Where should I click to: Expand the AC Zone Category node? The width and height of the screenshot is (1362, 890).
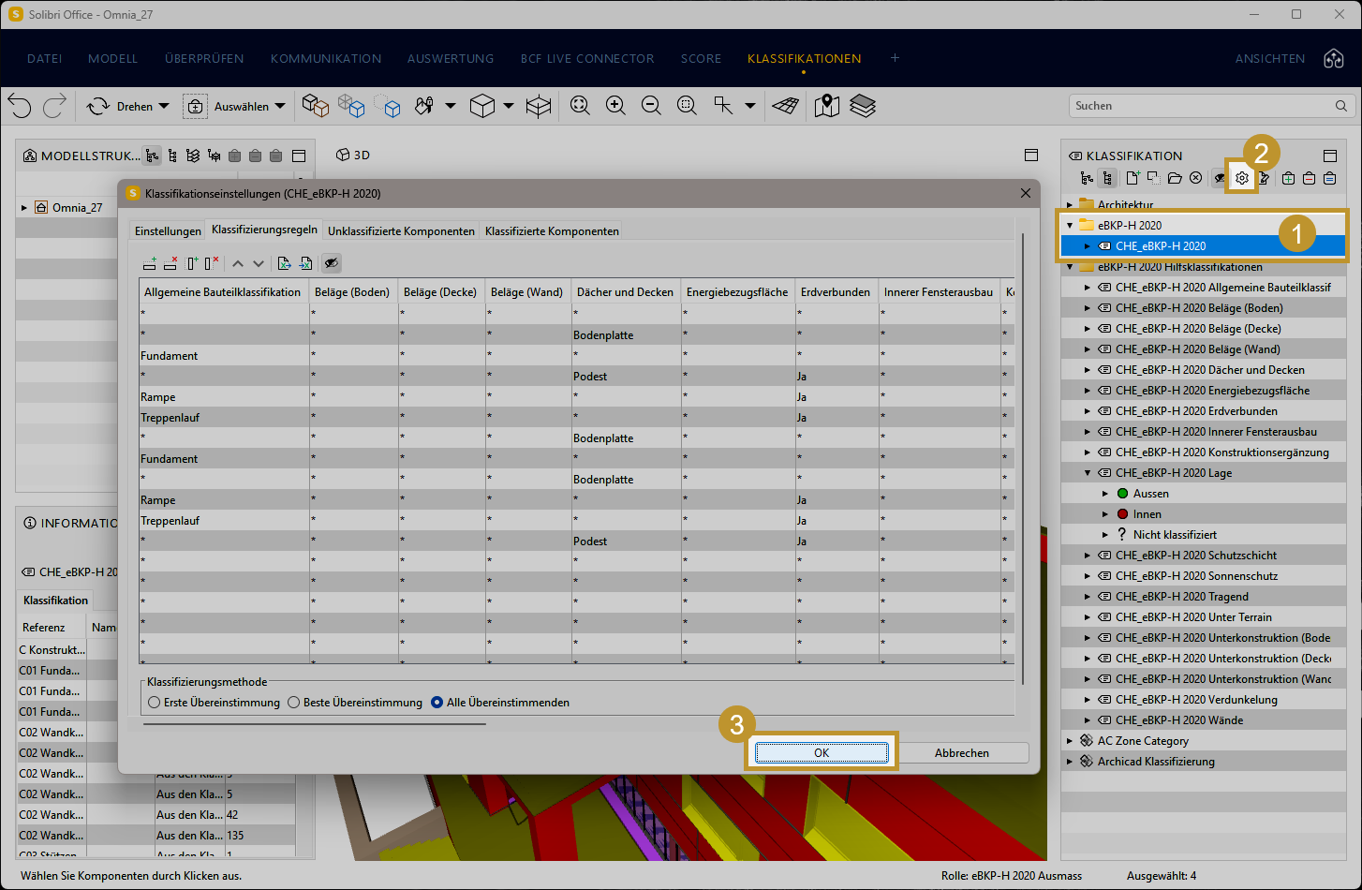tap(1070, 741)
